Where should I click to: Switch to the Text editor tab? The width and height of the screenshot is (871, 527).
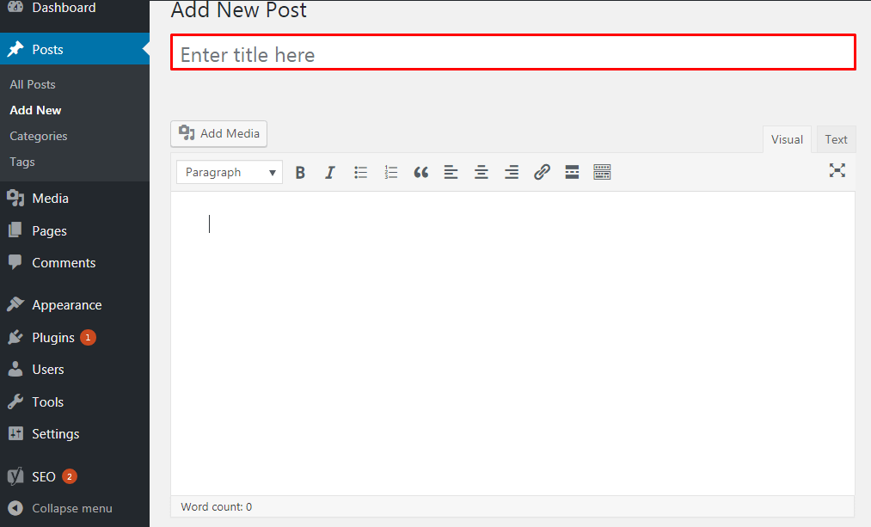(x=836, y=139)
